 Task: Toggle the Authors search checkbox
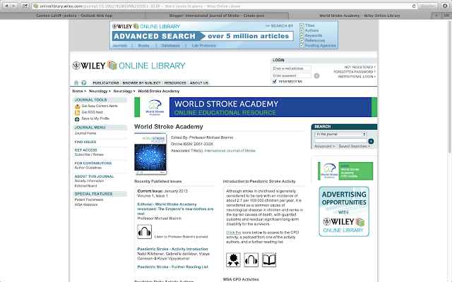pos(302,30)
